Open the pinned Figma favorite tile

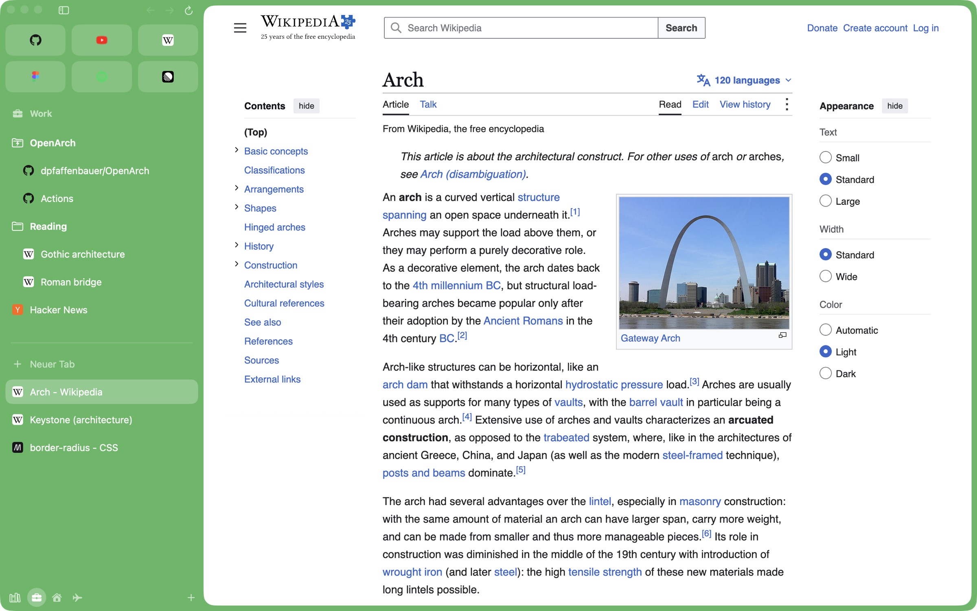click(x=35, y=77)
